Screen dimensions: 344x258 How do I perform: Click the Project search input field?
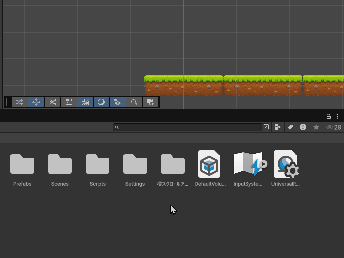coord(188,127)
